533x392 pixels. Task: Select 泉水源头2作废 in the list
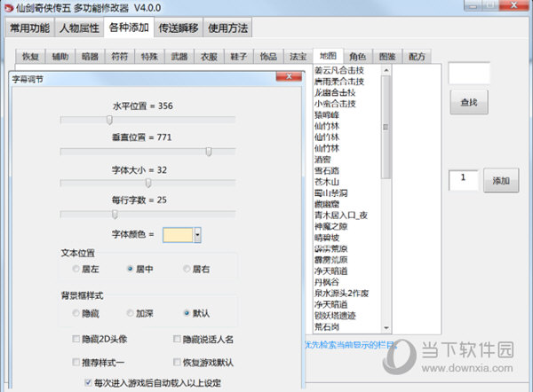[x=342, y=294]
